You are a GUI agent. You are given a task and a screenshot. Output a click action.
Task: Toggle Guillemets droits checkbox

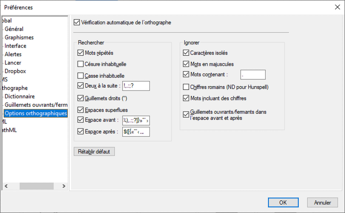tap(81, 99)
